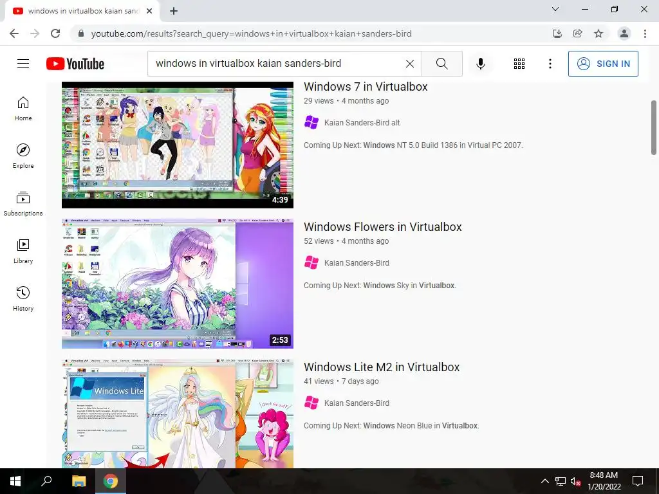Open the clock showing 8:48 AM
This screenshot has width=659, height=494.
coord(604,481)
